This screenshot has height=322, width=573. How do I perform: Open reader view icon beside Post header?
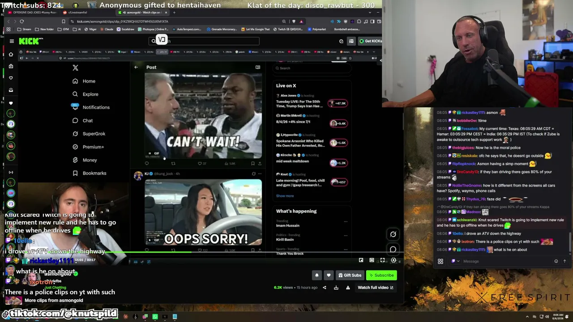[258, 67]
